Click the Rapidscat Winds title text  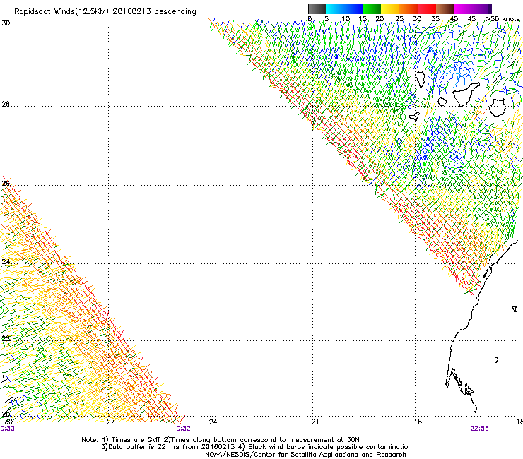pyautogui.click(x=105, y=12)
